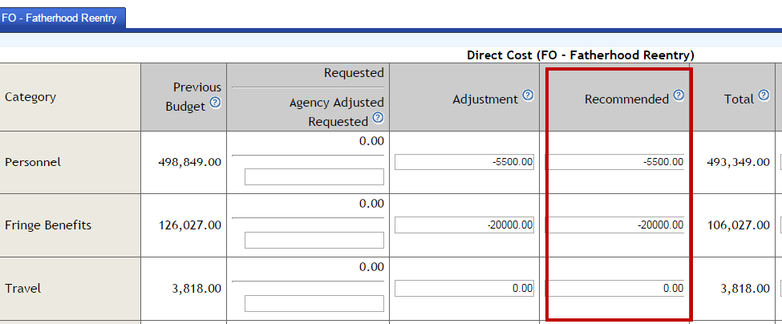Open the Adjustment column help icon
782x324 pixels.
[528, 95]
